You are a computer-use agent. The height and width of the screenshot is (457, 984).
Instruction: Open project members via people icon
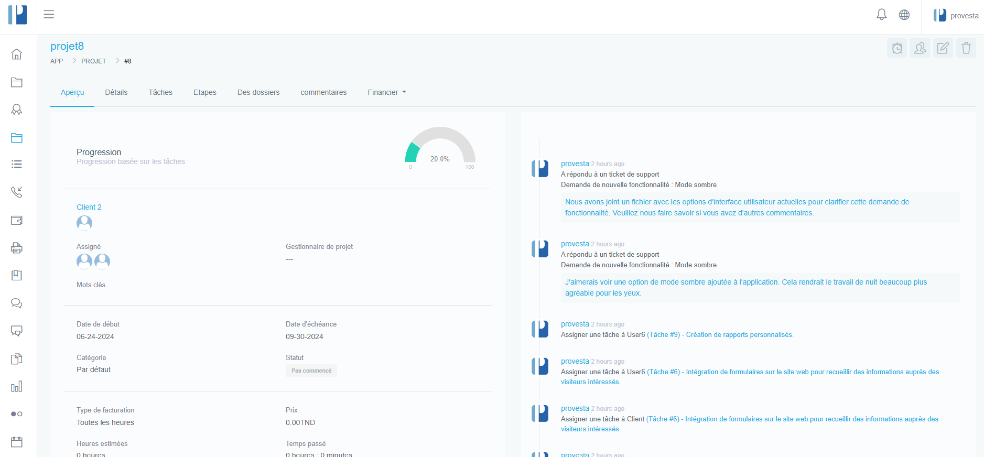(x=920, y=48)
